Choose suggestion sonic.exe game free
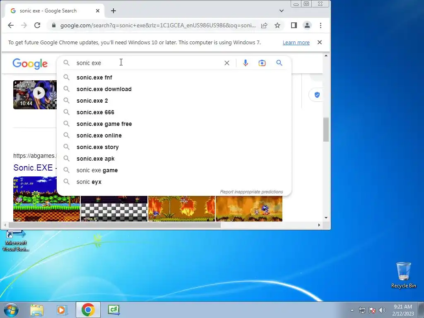Screen dimensions: 424x318 174,124
